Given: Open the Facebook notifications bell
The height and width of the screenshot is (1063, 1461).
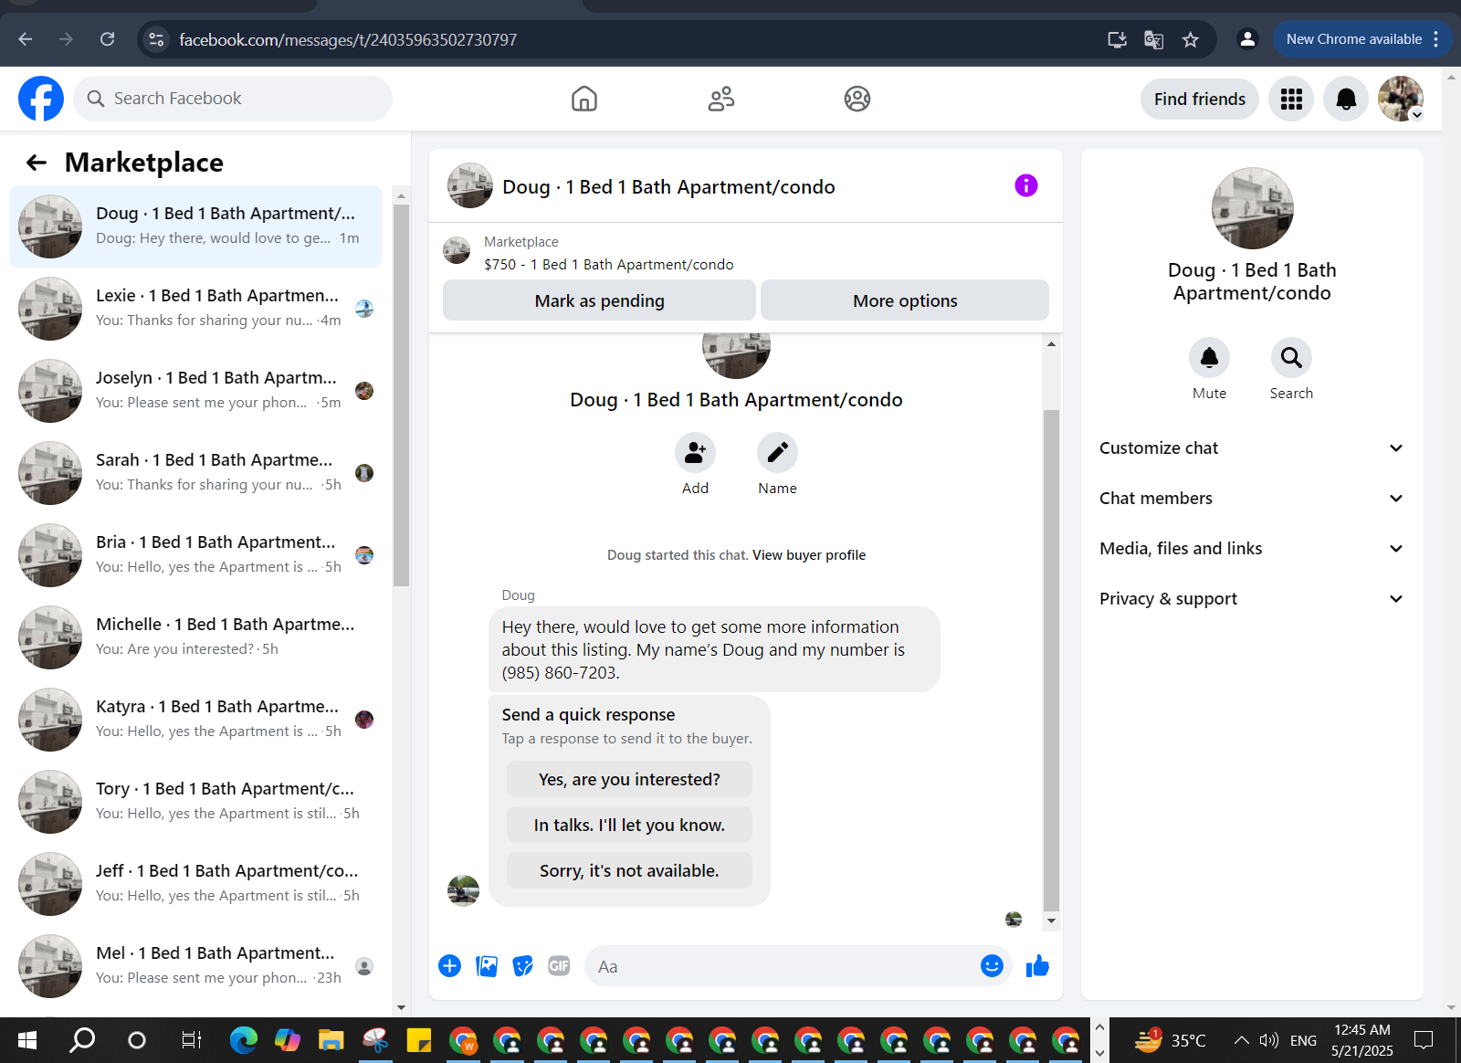Looking at the screenshot, I should click(x=1346, y=99).
